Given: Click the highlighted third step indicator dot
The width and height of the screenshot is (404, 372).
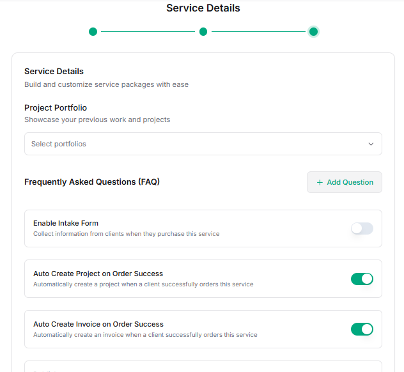Looking at the screenshot, I should point(313,31).
